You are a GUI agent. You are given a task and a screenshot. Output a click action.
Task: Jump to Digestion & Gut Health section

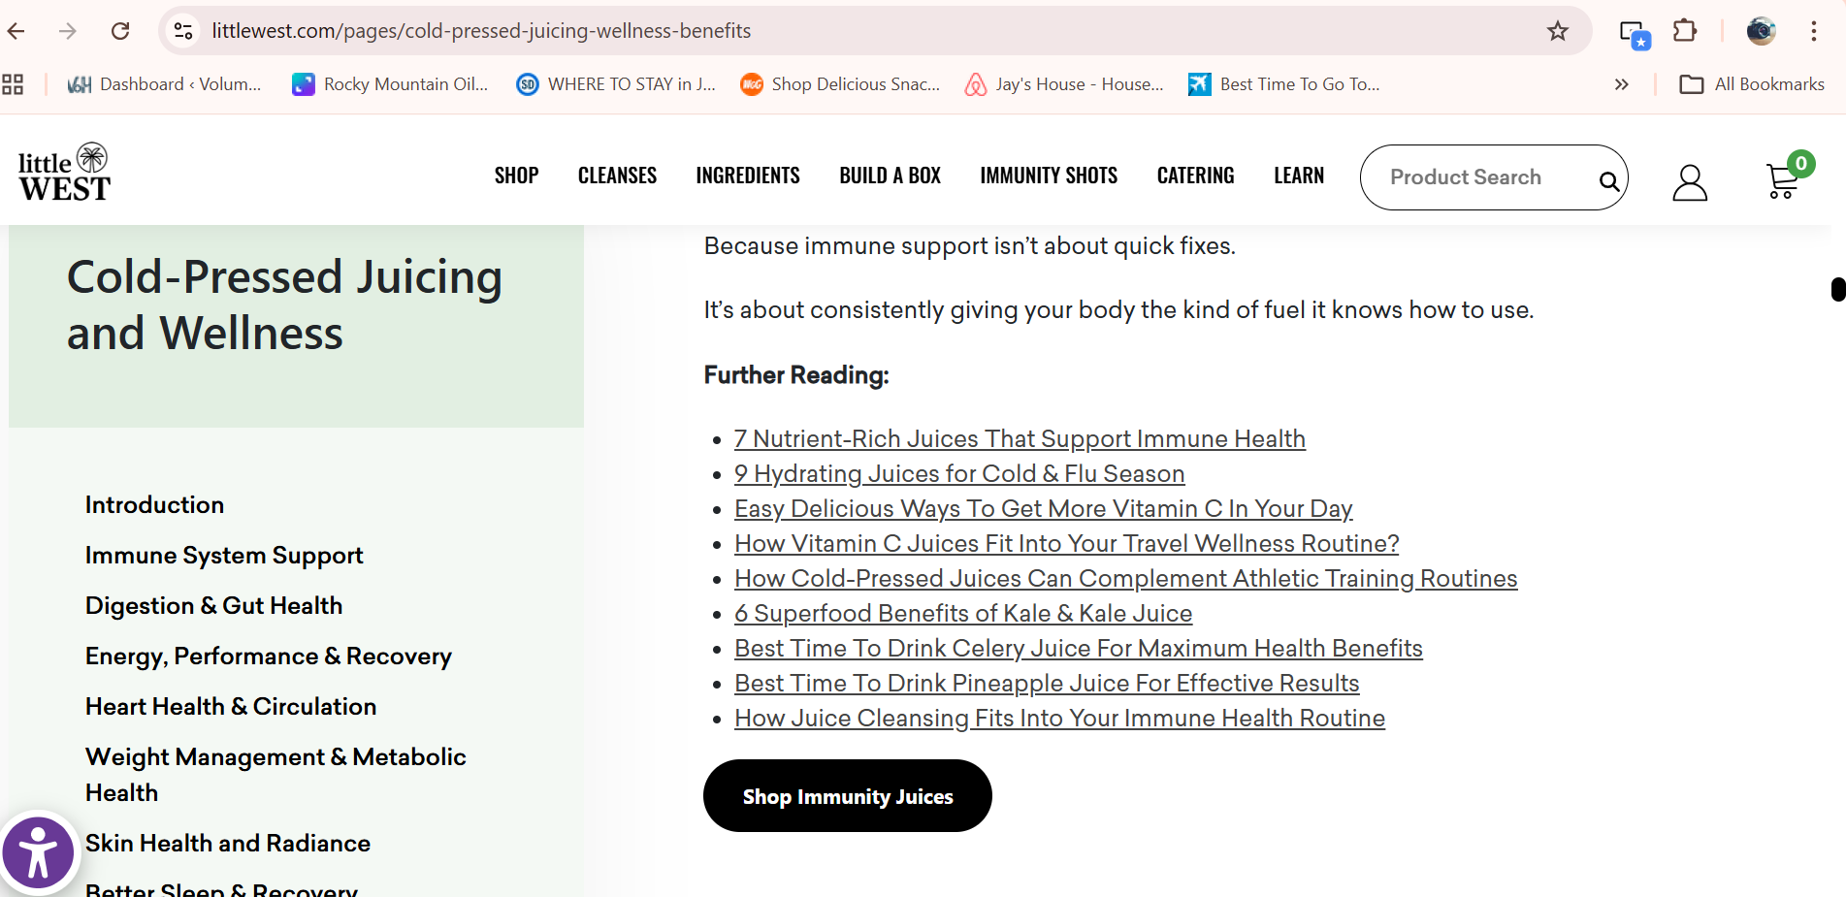pos(213,606)
